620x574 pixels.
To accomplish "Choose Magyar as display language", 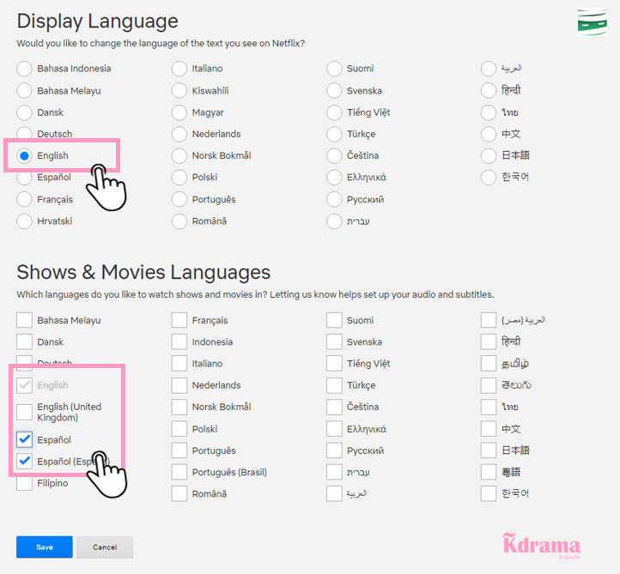I will pyautogui.click(x=179, y=112).
